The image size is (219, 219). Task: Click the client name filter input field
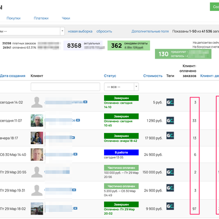pyautogui.click(x=65, y=87)
